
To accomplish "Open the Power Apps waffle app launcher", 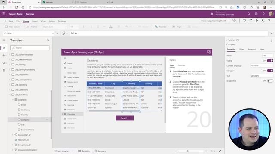I will (4, 14).
